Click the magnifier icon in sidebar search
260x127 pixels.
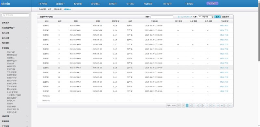click(x=4, y=15)
